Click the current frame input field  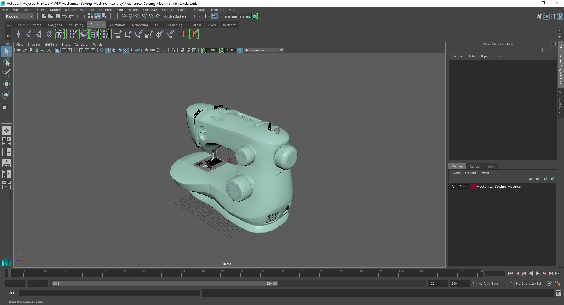pos(495,274)
